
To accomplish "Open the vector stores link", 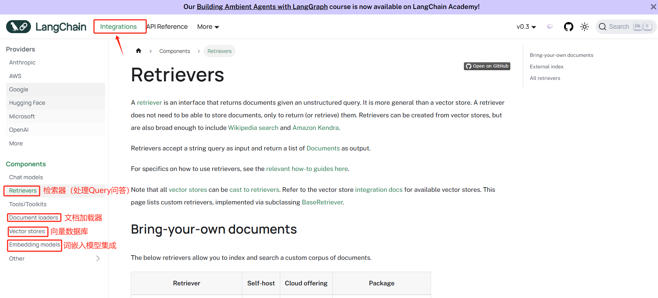I will point(188,190).
